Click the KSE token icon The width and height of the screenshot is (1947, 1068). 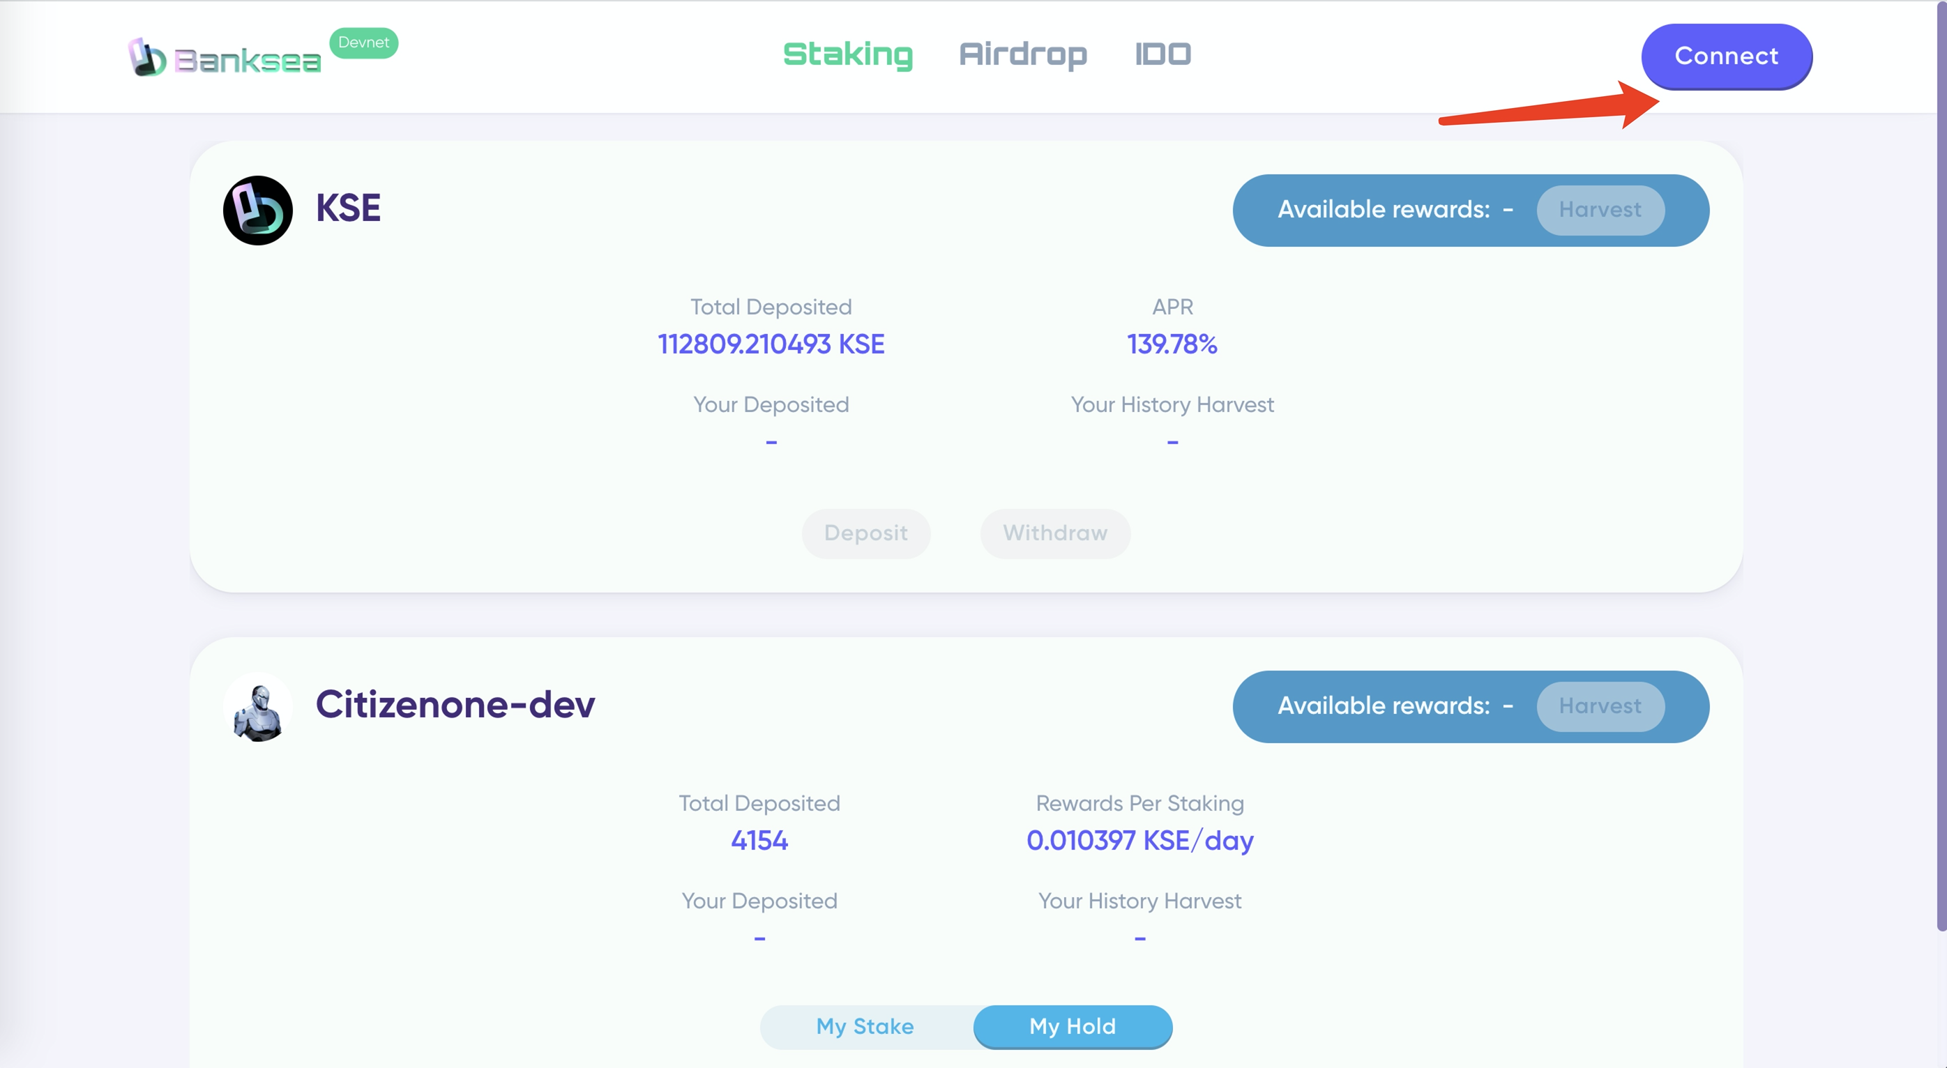[258, 210]
